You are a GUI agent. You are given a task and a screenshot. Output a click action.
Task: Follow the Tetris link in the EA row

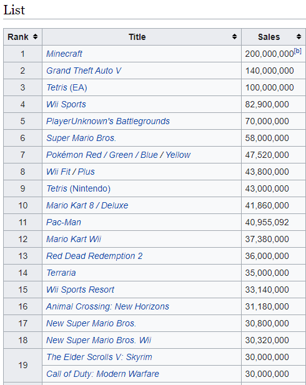click(57, 87)
